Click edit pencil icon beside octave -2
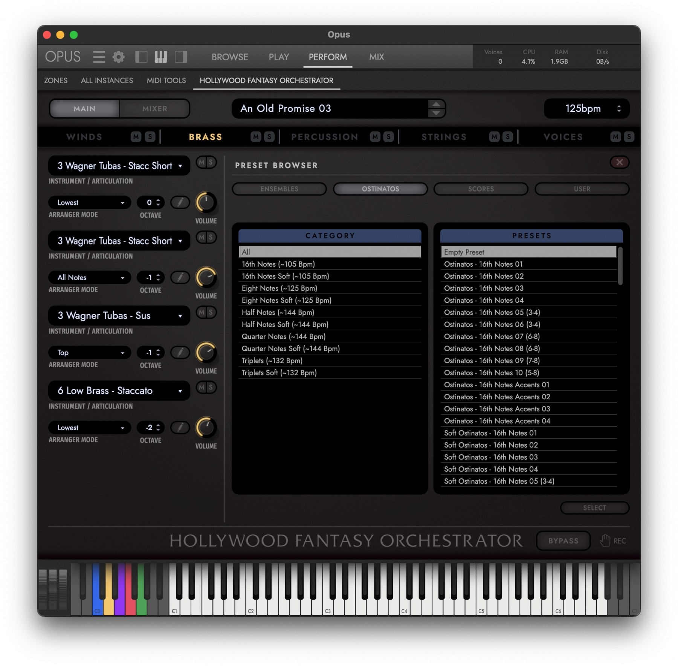The image size is (678, 666). 180,428
